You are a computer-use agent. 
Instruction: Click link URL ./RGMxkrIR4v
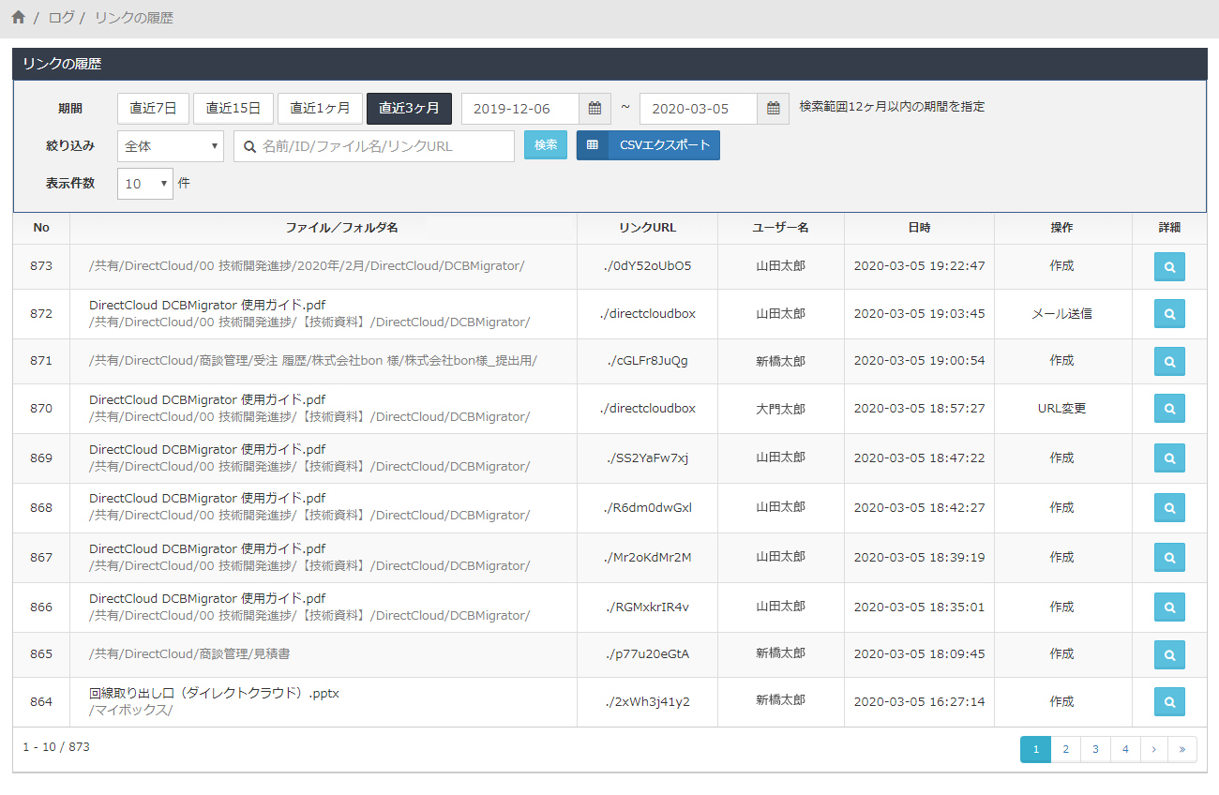[x=647, y=607]
